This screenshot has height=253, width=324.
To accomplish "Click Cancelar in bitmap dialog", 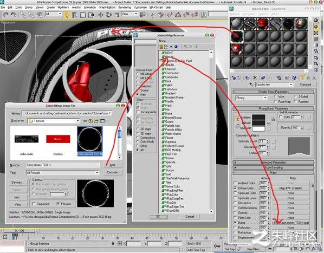I will coord(112,172).
